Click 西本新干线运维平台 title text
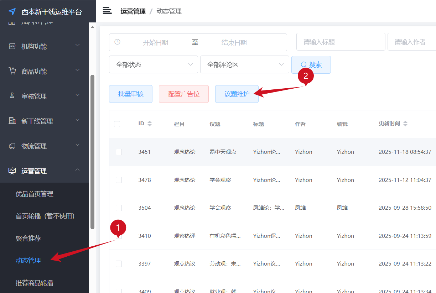Image resolution: width=436 pixels, height=293 pixels. tap(52, 12)
